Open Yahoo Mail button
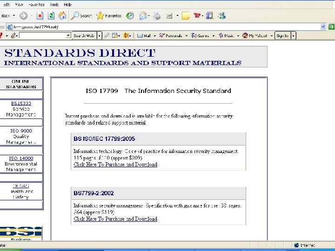335x251 pixels. tap(144, 36)
